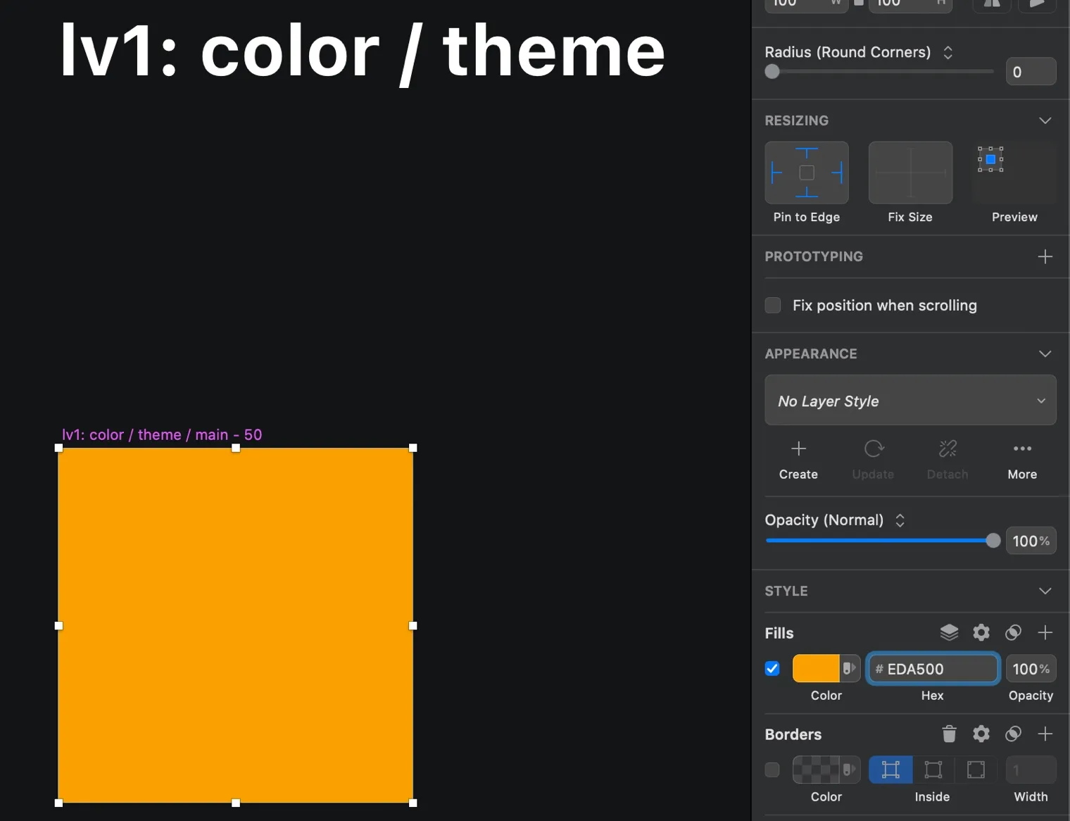Collapse the Appearance section

[1045, 353]
